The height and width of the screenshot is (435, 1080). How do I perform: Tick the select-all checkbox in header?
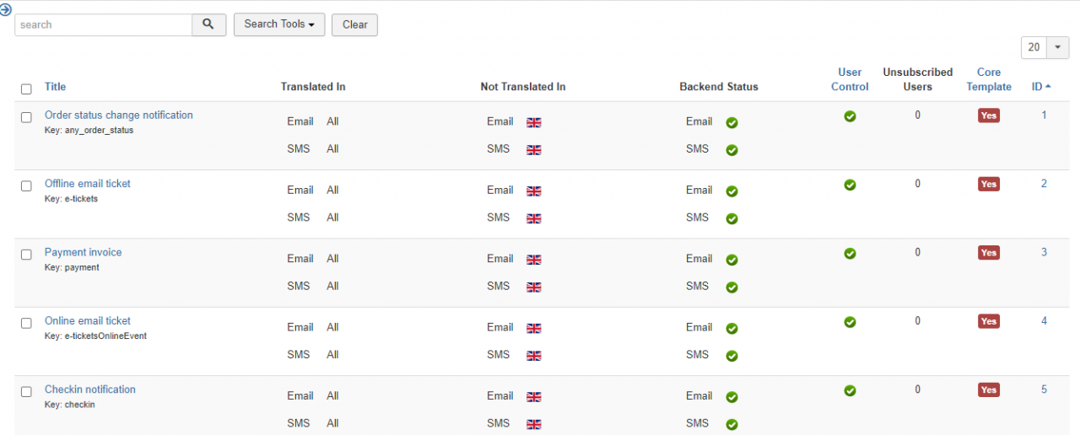point(26,89)
